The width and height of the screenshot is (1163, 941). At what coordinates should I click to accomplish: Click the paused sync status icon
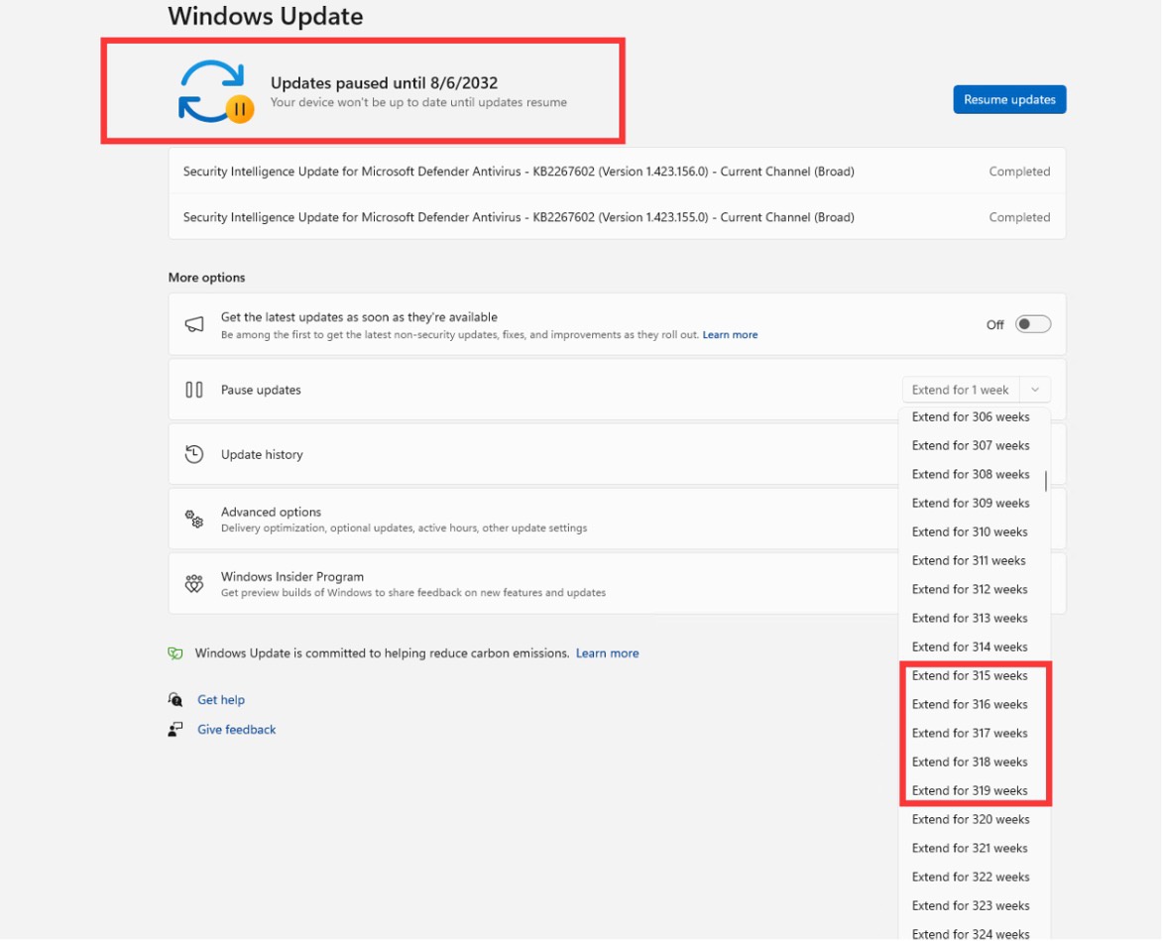coord(215,91)
